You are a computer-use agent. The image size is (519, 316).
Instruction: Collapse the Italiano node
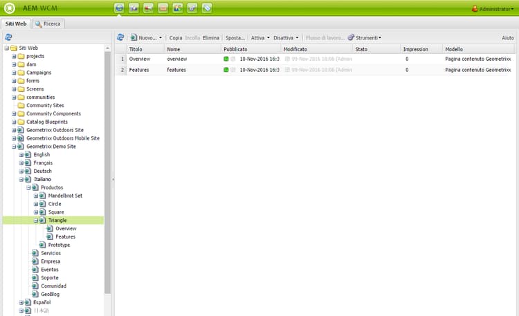point(21,179)
